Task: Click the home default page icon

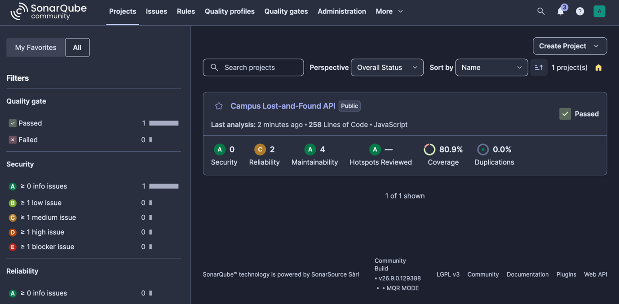Action: pos(598,68)
